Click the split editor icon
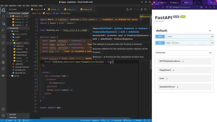Viewport: 217px width, 122px height. tap(145, 9)
